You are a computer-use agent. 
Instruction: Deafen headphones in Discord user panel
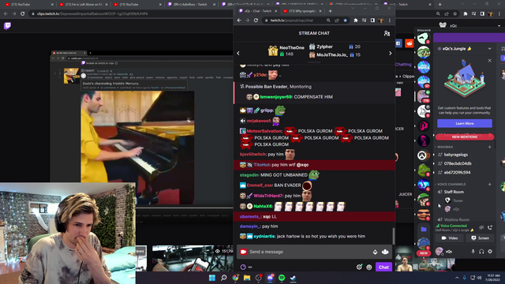(x=481, y=252)
